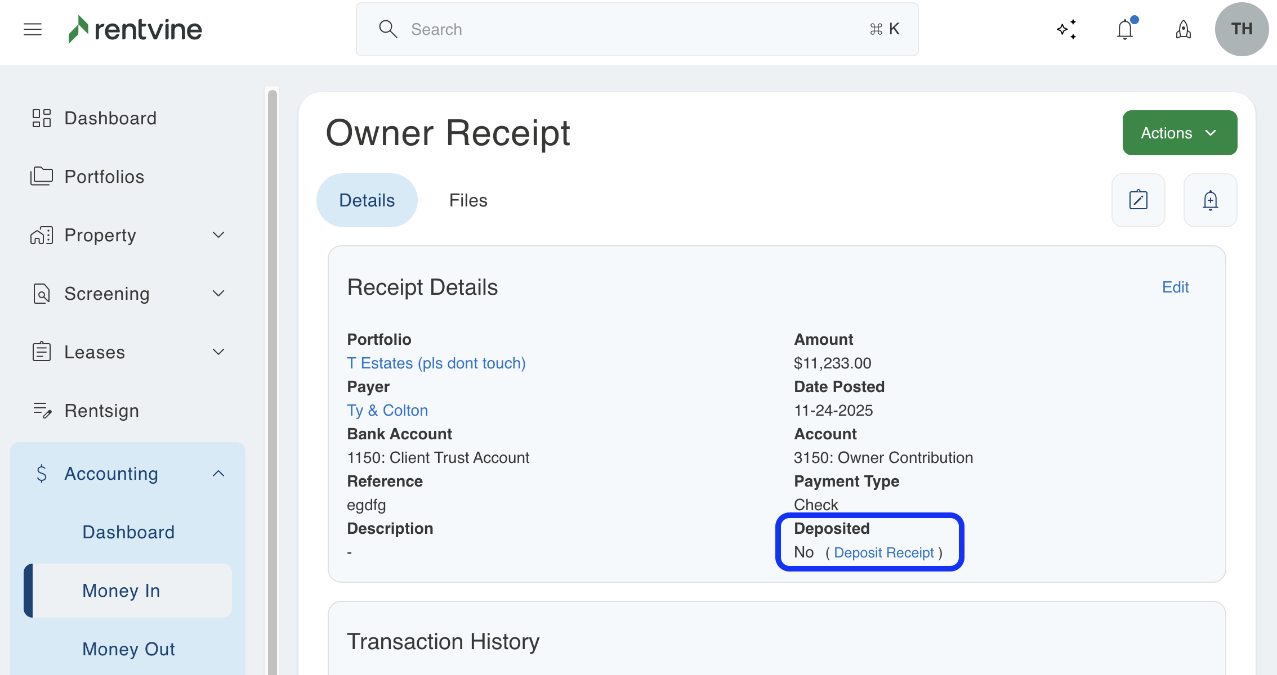Open the notifications bell icon
The image size is (1277, 675).
coord(1125,29)
